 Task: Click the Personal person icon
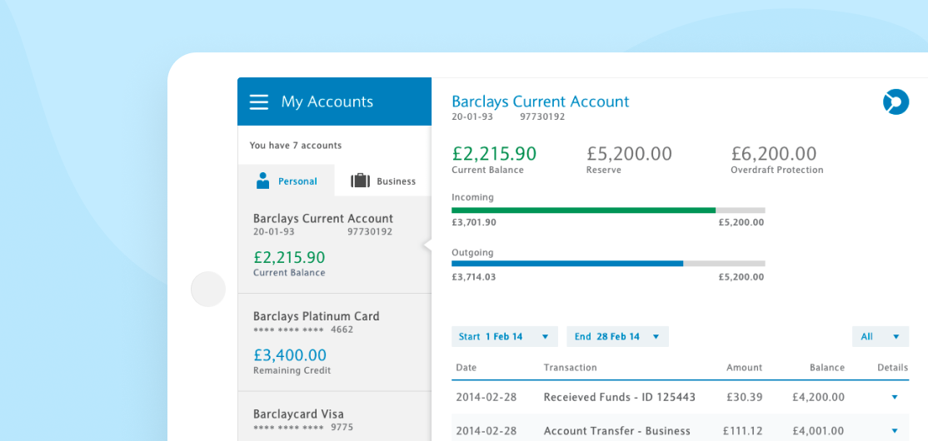click(x=263, y=181)
